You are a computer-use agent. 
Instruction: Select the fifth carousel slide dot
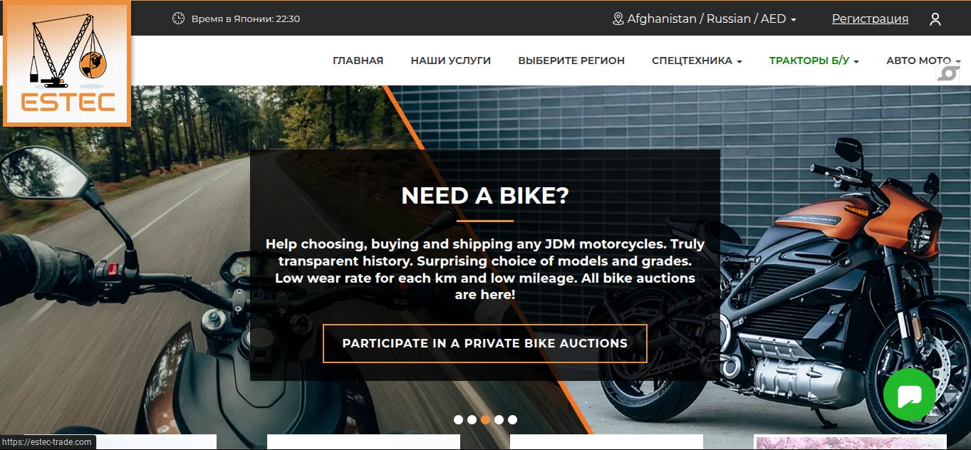point(512,419)
